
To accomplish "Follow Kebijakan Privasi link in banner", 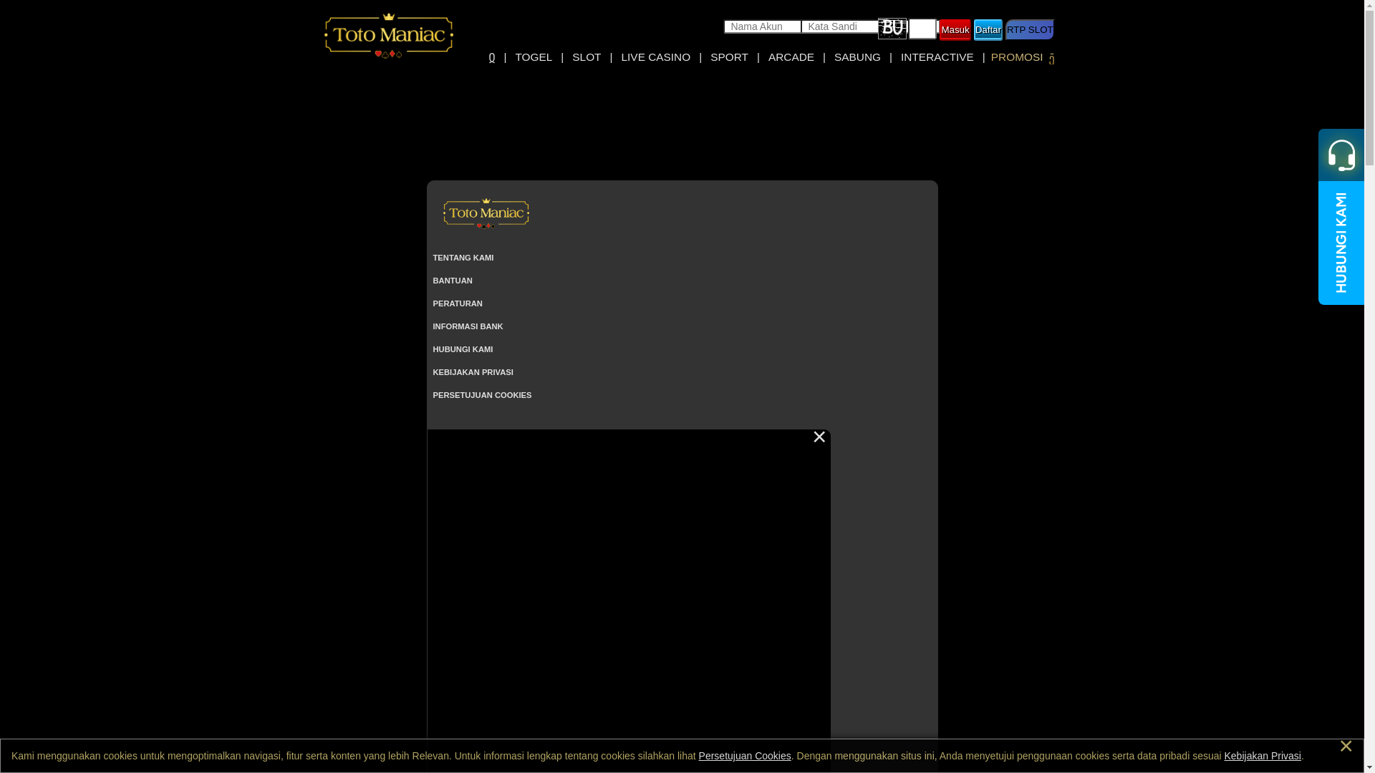I will coord(1262,756).
